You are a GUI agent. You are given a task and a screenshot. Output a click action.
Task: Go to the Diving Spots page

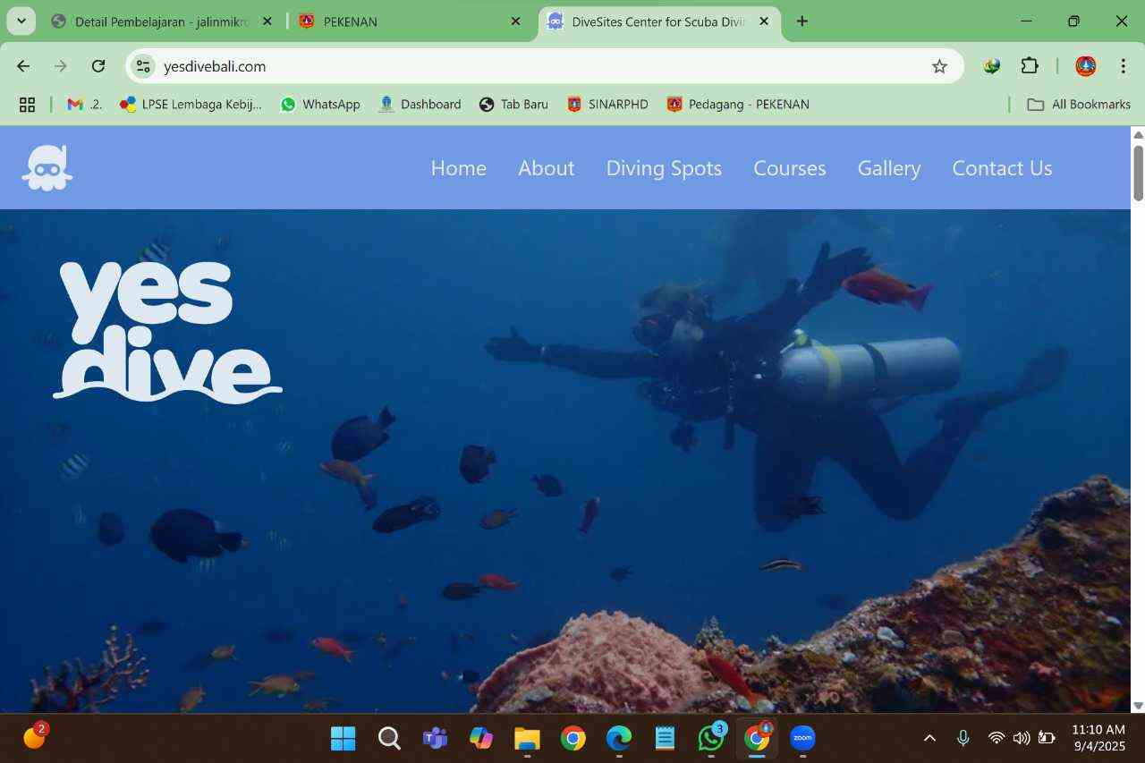coord(664,168)
